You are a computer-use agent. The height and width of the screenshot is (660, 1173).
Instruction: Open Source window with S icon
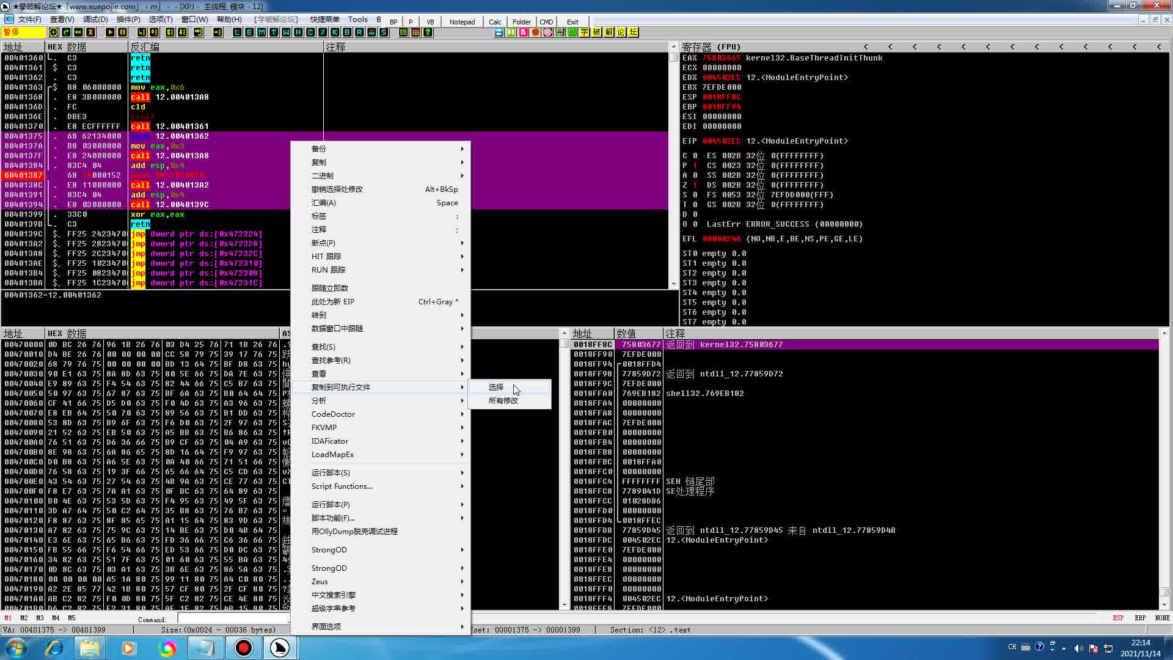(x=384, y=32)
